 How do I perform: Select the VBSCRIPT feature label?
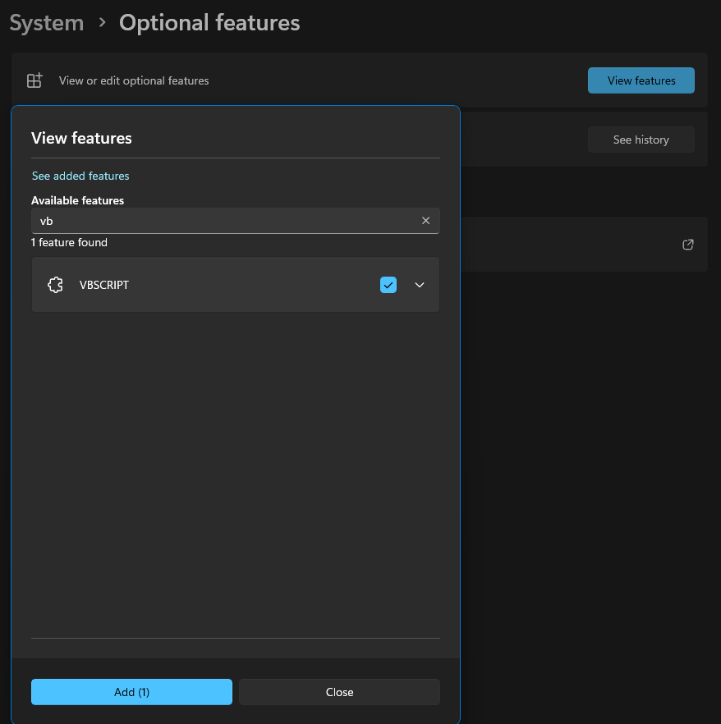(104, 285)
